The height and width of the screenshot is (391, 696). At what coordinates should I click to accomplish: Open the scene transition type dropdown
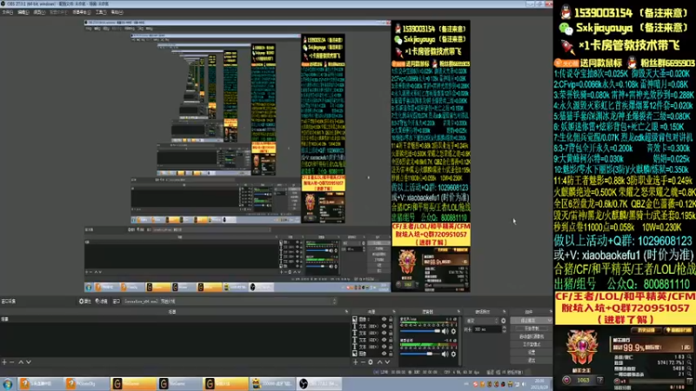coord(482,321)
